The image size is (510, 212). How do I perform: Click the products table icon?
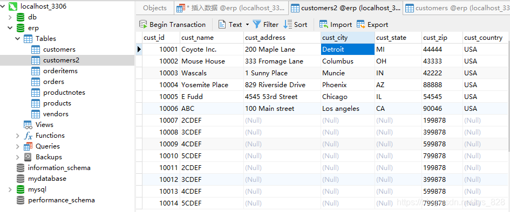coord(36,103)
